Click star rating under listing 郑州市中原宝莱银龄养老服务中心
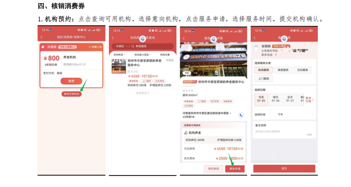 [132, 68]
